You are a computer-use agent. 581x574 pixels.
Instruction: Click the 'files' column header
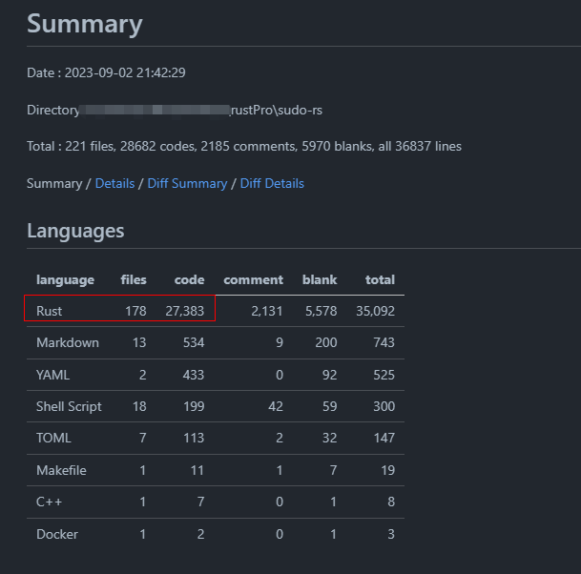[134, 279]
